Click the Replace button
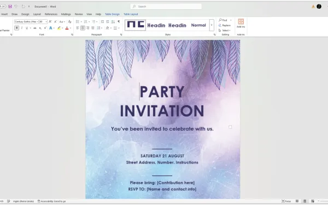 pyautogui.click(x=225, y=25)
